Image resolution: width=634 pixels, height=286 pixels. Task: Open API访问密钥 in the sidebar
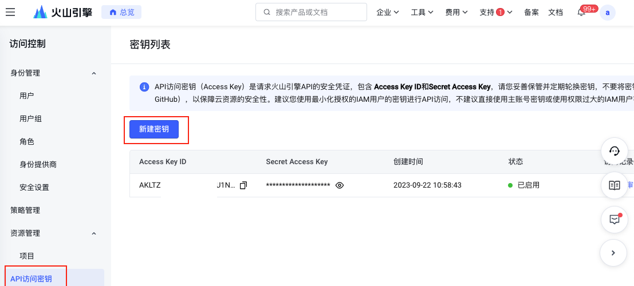point(31,279)
